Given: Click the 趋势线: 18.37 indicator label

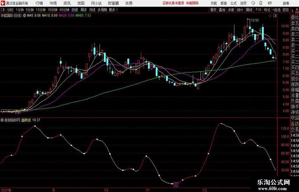Looking at the screenshot, I should [30, 120].
